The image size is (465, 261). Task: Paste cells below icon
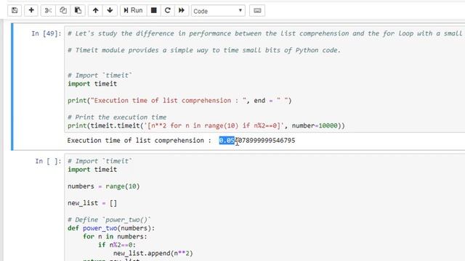(78, 11)
